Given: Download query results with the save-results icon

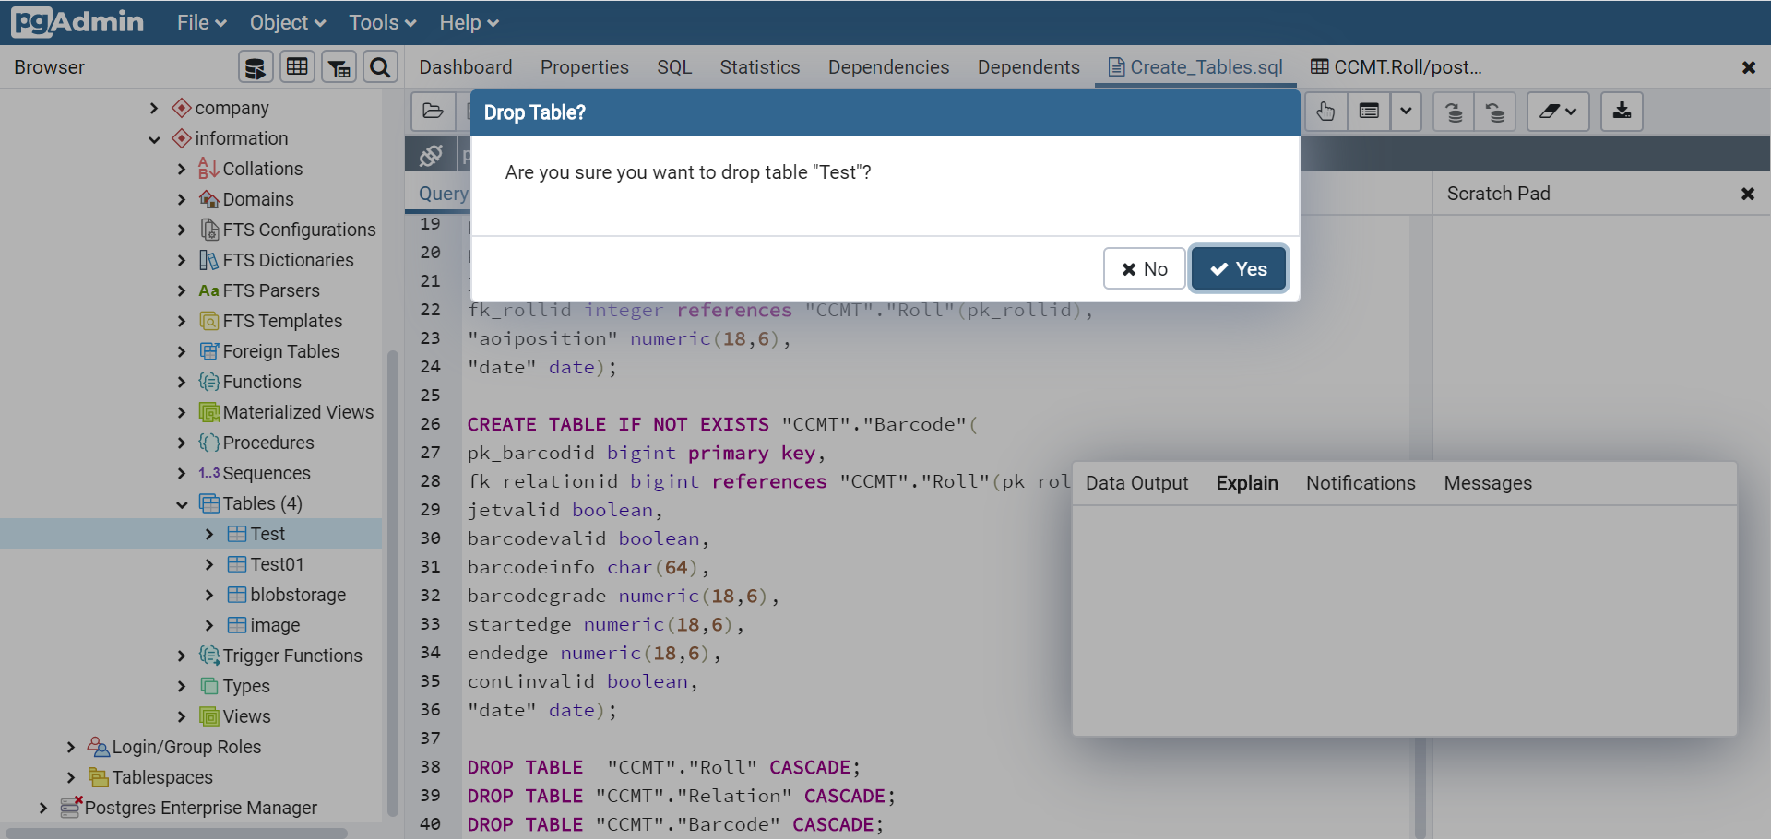Looking at the screenshot, I should tap(1622, 112).
